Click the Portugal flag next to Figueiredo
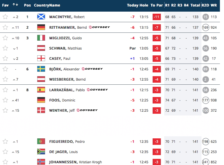Screen dimensions: 224x165 point(41,141)
